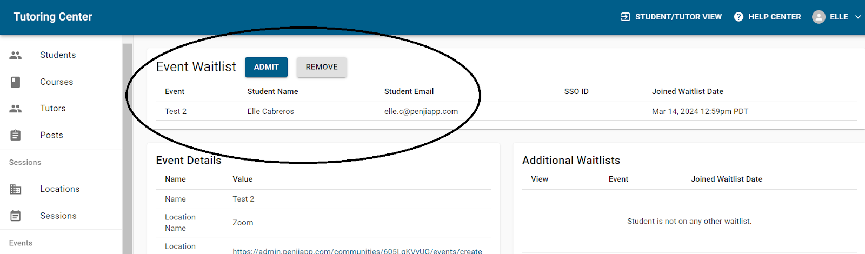Open the Students menu item
Screen dimensions: 865x254
coord(58,55)
